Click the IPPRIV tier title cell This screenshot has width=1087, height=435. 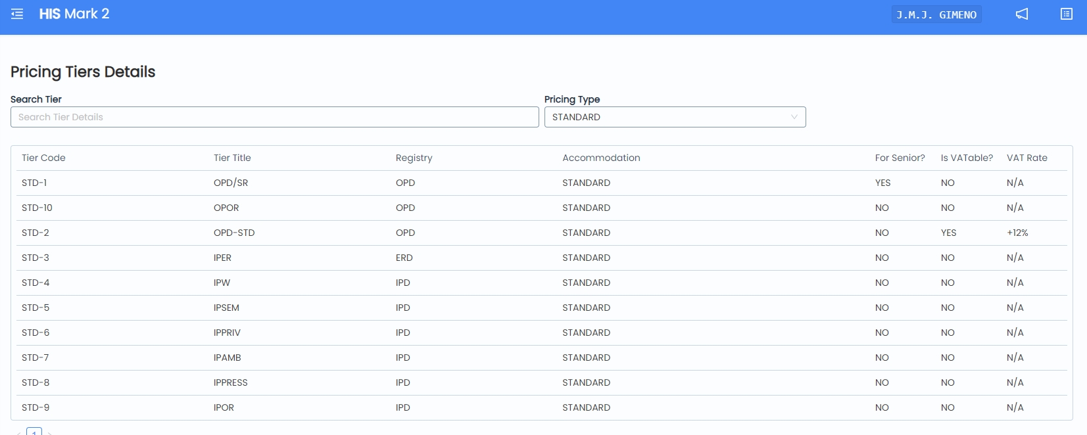coord(227,332)
